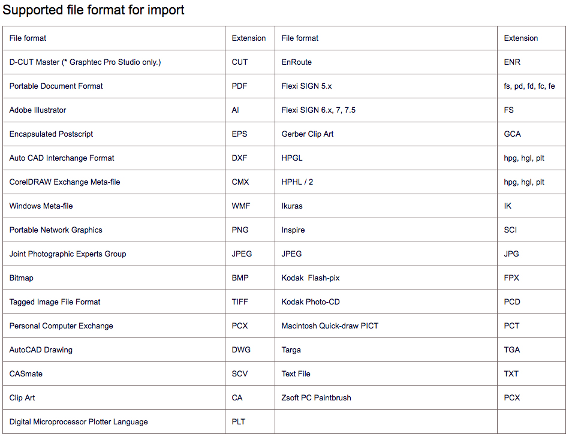Select the AutoCAD Drawing cell
569x437 pixels.
click(x=41, y=350)
